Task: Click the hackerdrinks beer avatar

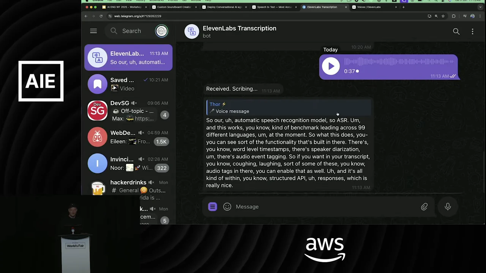Action: point(98,188)
